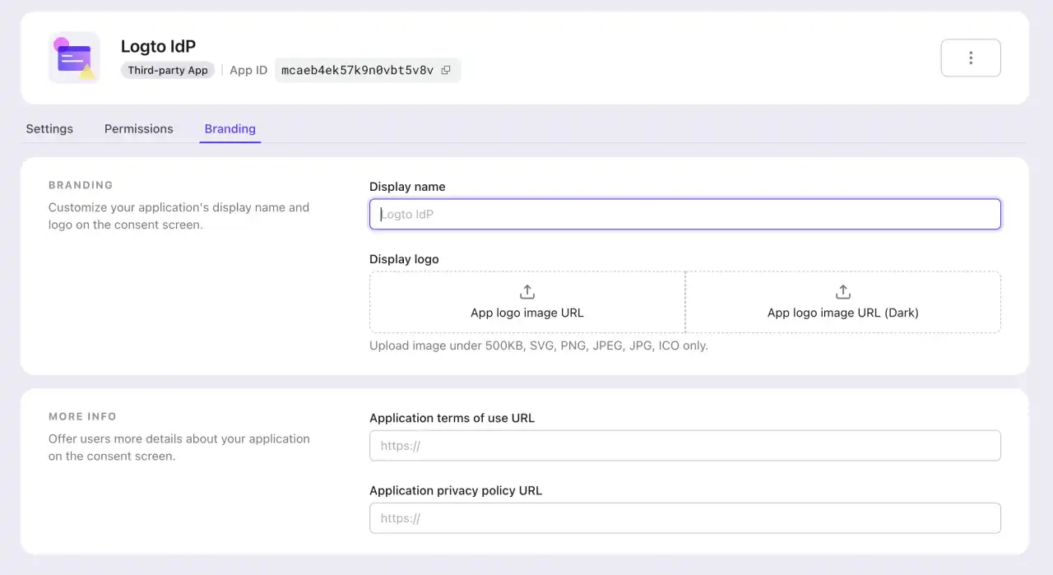Open the three-dot actions menu
1053x575 pixels.
point(971,58)
